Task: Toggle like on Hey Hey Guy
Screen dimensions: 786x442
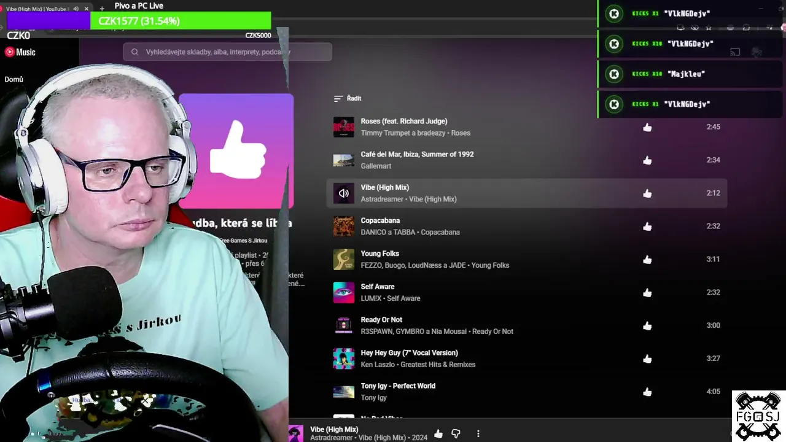Action: 647,359
